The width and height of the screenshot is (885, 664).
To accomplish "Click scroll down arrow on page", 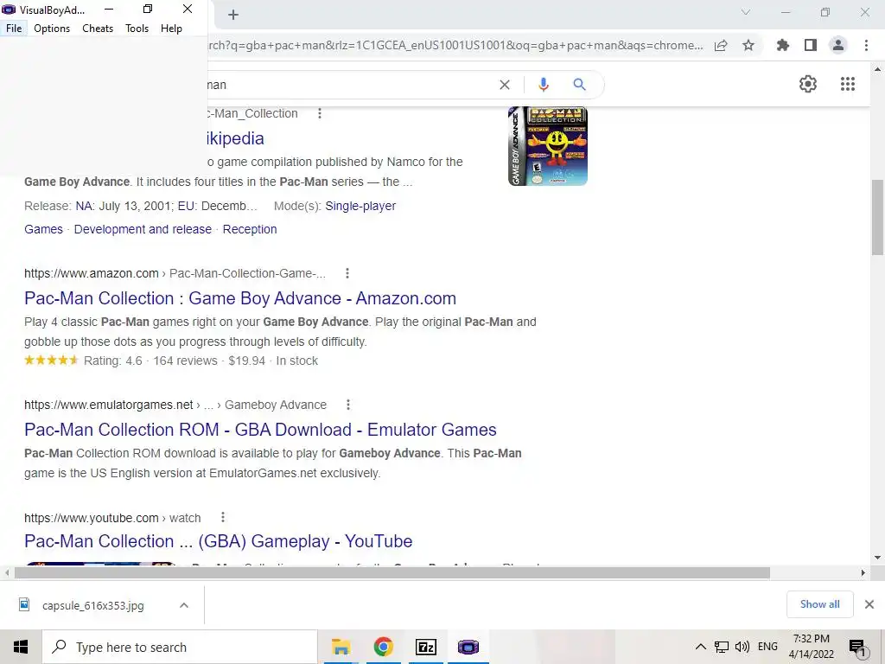I will click(x=877, y=558).
